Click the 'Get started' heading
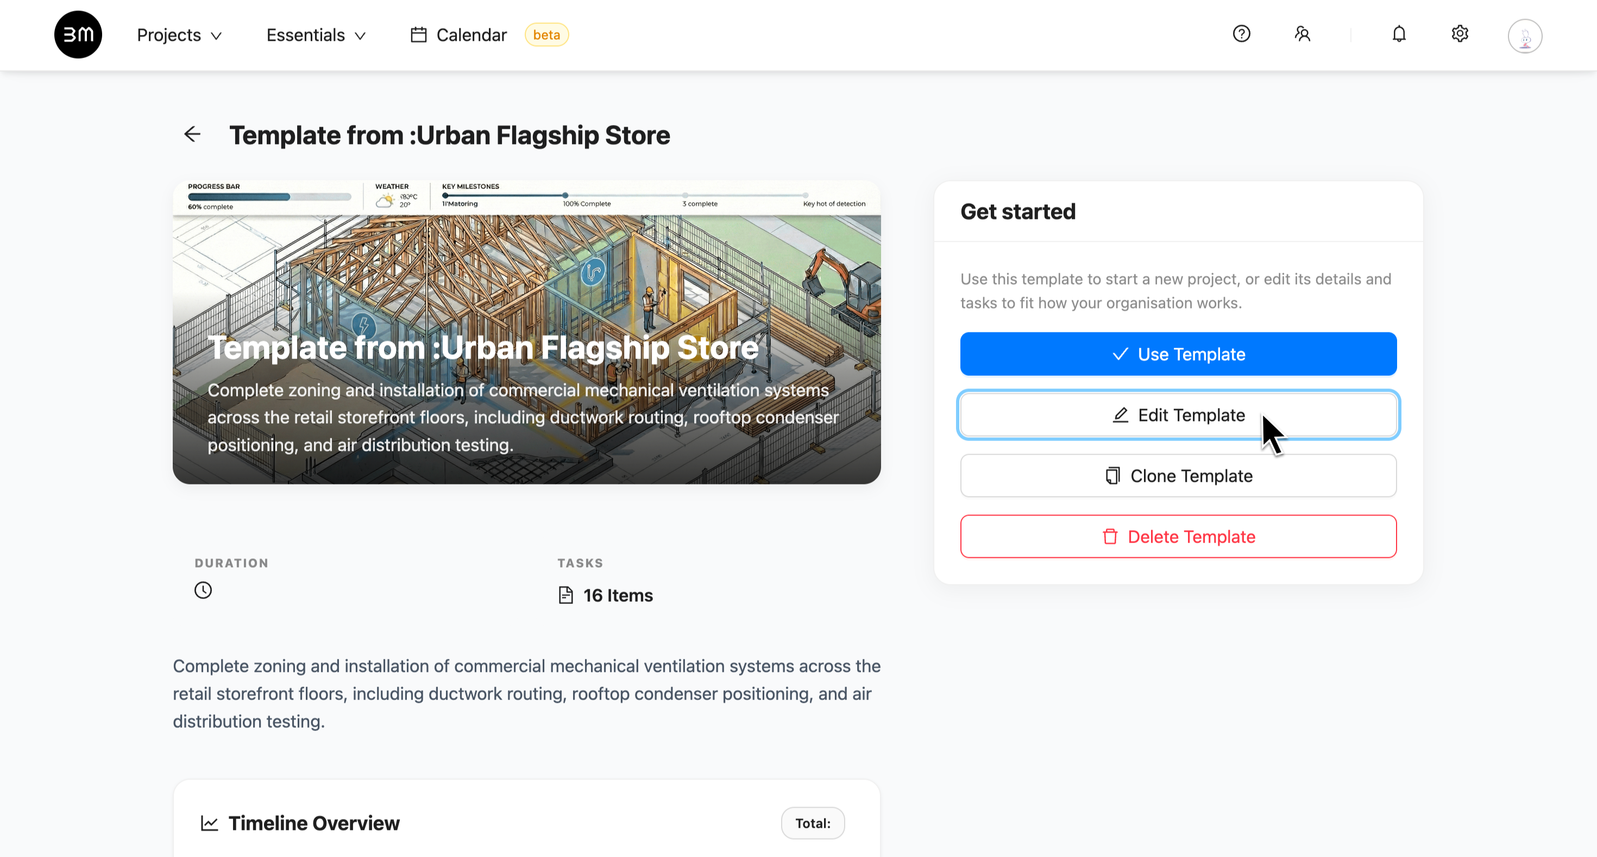 (x=1018, y=211)
